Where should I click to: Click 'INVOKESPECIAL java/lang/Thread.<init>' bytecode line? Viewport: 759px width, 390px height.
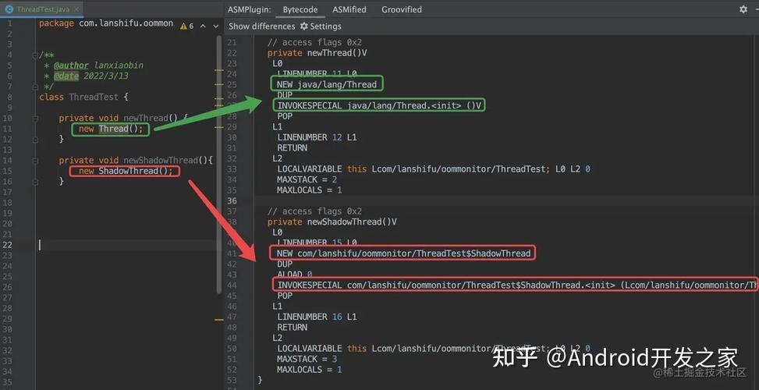[x=379, y=105]
